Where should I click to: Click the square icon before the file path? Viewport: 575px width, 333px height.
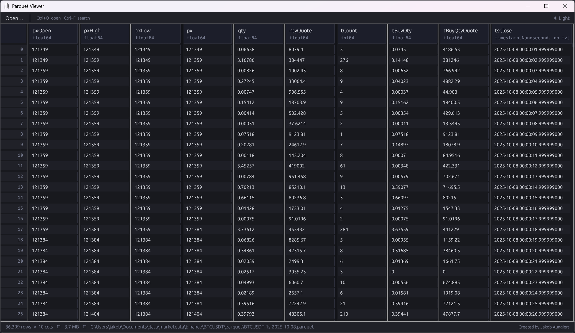85,327
